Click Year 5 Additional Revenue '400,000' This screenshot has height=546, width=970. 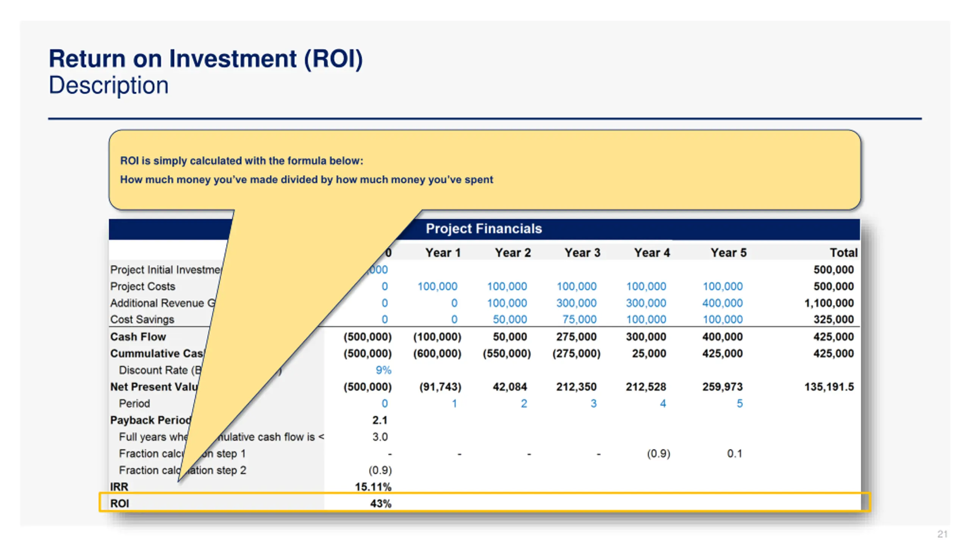coord(723,303)
